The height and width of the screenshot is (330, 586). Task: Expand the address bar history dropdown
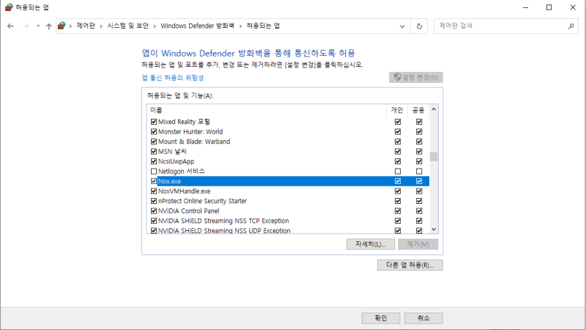pos(402,26)
